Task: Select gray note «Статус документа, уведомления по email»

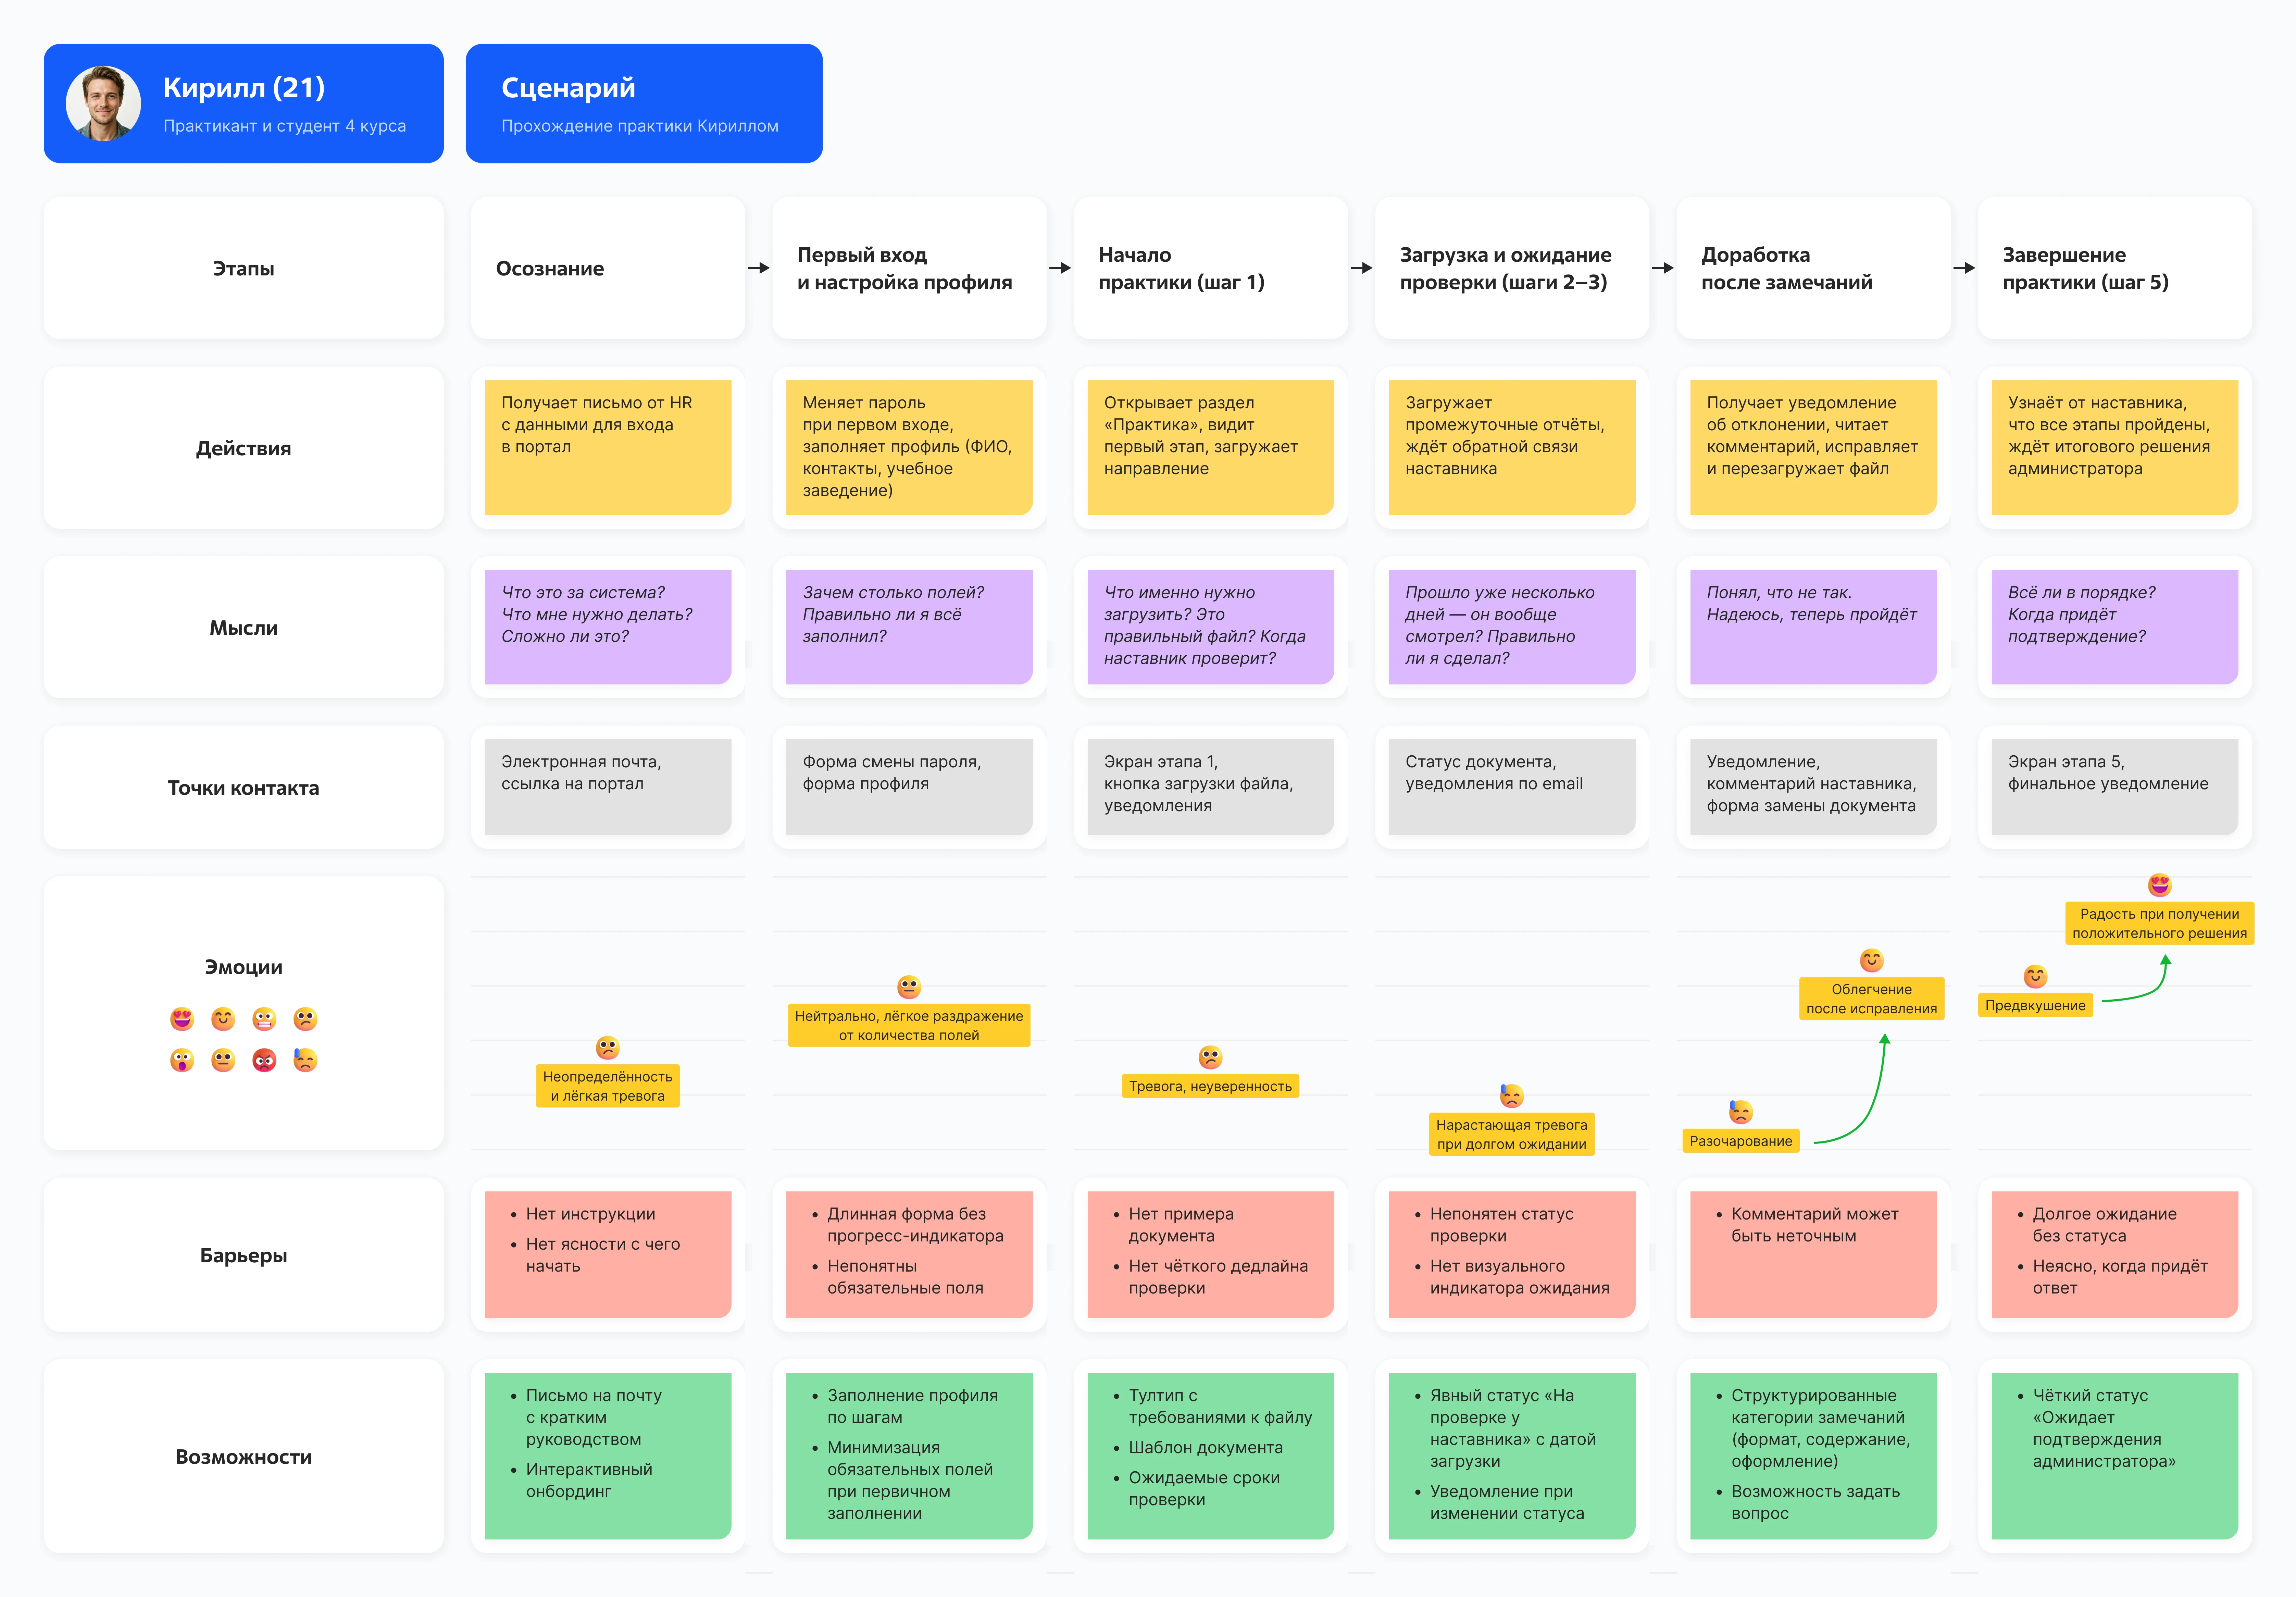Action: (x=1512, y=787)
